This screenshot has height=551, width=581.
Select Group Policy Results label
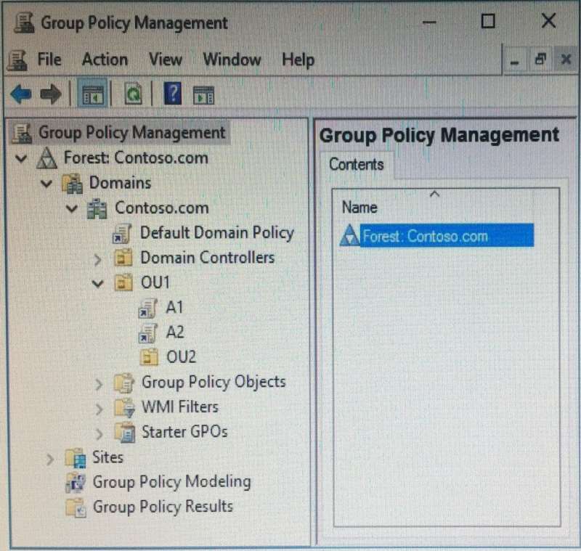[163, 507]
